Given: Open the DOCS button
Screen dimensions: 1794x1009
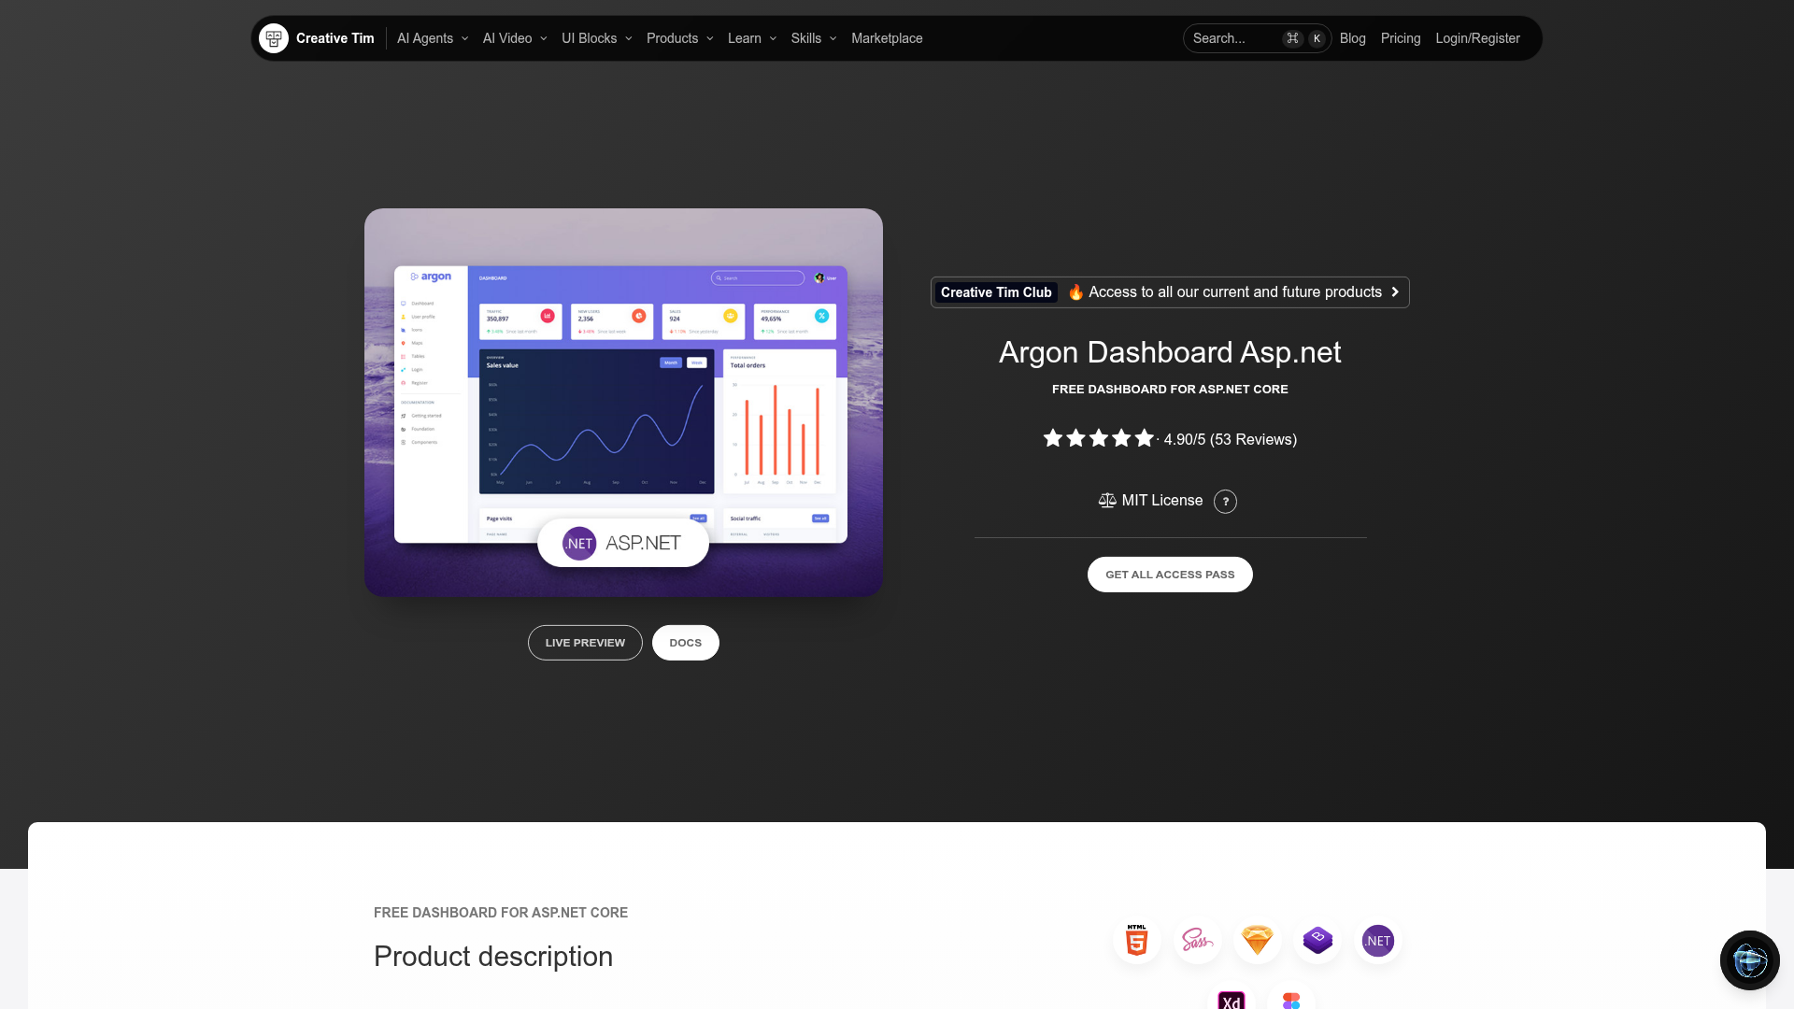Looking at the screenshot, I should click(x=685, y=643).
